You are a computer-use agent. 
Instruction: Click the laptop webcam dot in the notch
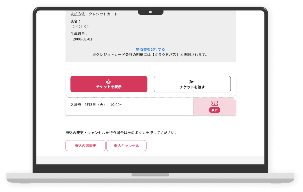click(x=150, y=12)
